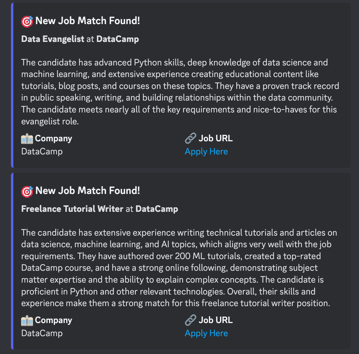
Task: Click second 'New Job Match Found!' heading
Action: tap(88, 191)
